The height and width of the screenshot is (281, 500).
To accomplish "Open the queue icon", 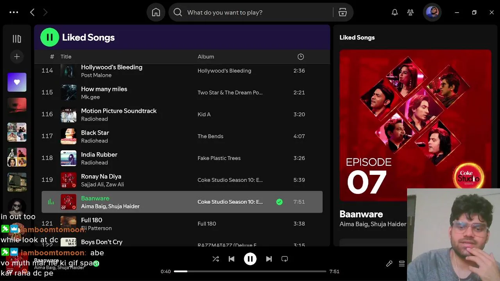I will [x=402, y=264].
